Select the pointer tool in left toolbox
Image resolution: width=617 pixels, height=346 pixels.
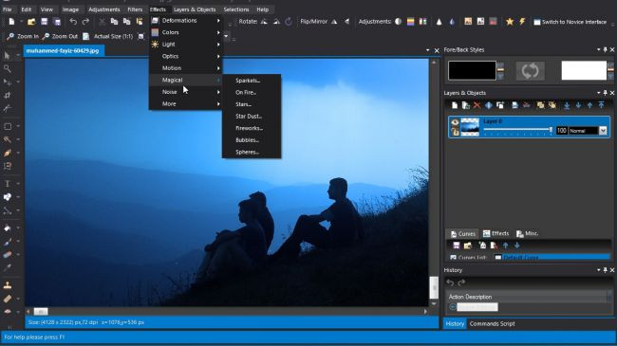(x=7, y=56)
